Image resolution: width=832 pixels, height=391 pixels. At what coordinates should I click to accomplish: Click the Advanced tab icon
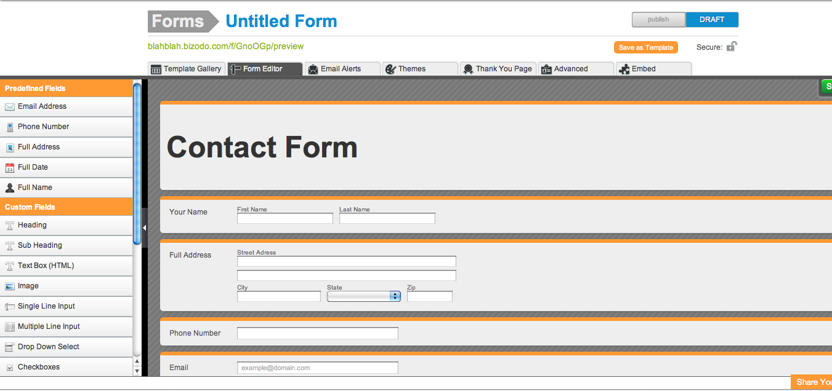tap(546, 69)
